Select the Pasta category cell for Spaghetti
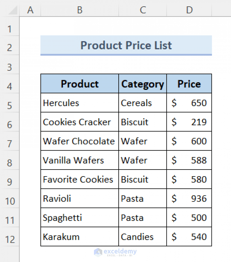This screenshot has width=231, height=262. click(x=142, y=218)
